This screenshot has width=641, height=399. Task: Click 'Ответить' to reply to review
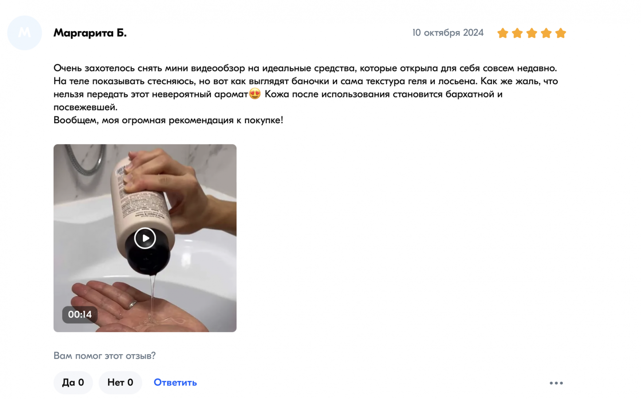175,383
